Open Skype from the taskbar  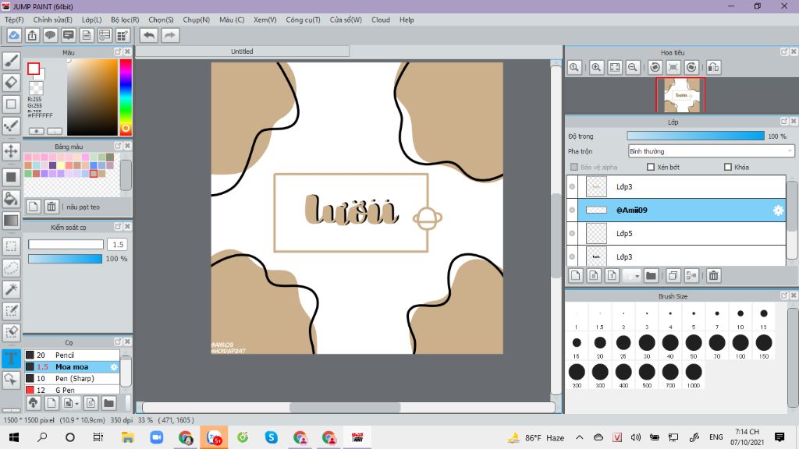point(271,437)
